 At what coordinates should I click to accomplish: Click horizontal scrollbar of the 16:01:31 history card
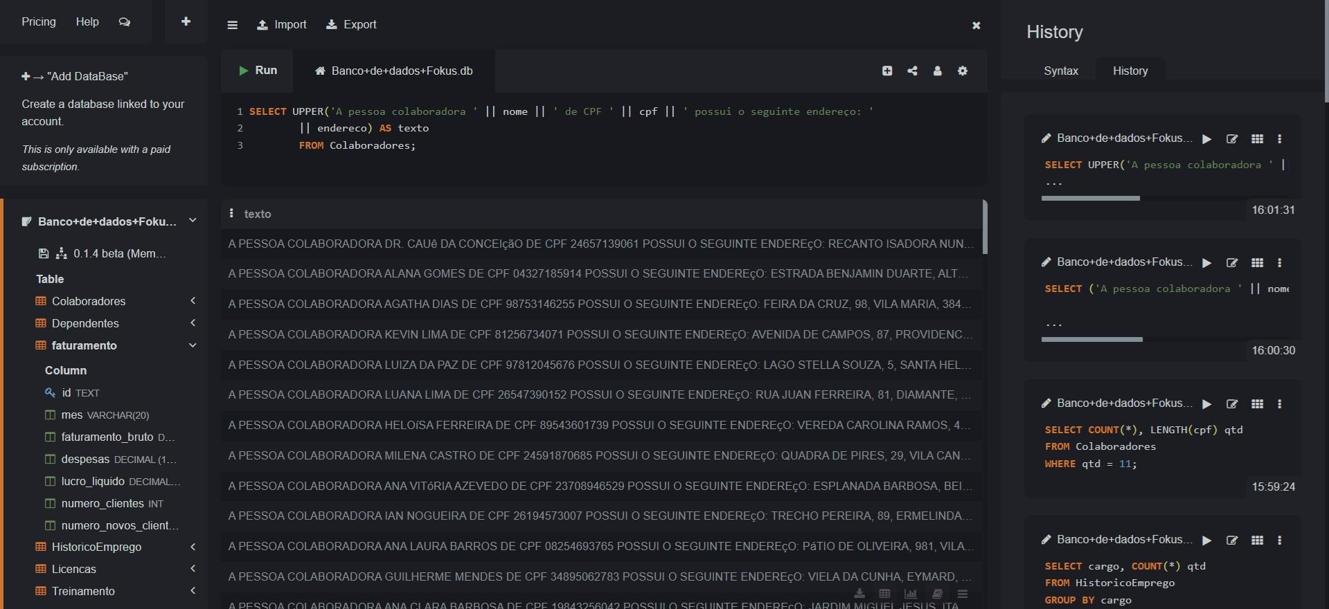click(x=1091, y=199)
